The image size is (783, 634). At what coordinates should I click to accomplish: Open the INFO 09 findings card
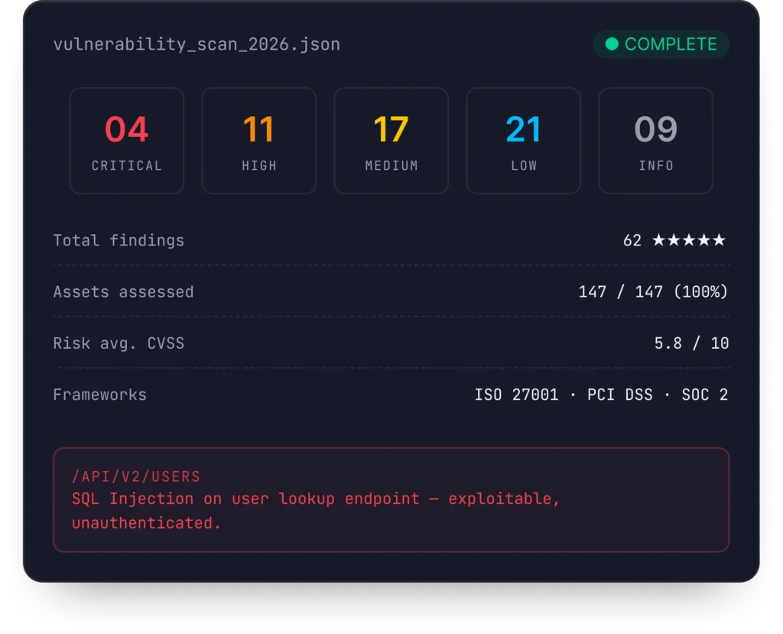[655, 141]
